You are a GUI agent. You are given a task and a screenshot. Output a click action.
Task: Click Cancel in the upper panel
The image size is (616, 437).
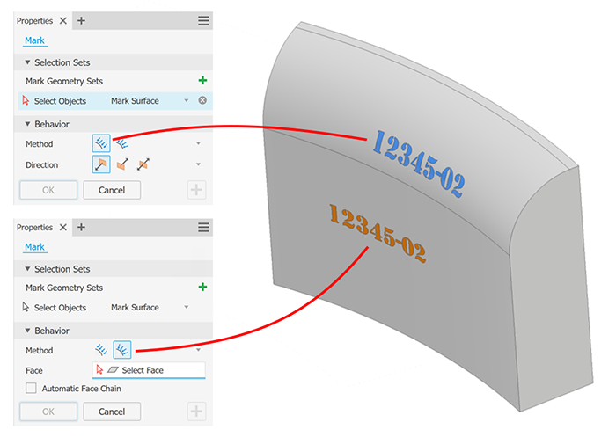(x=112, y=190)
